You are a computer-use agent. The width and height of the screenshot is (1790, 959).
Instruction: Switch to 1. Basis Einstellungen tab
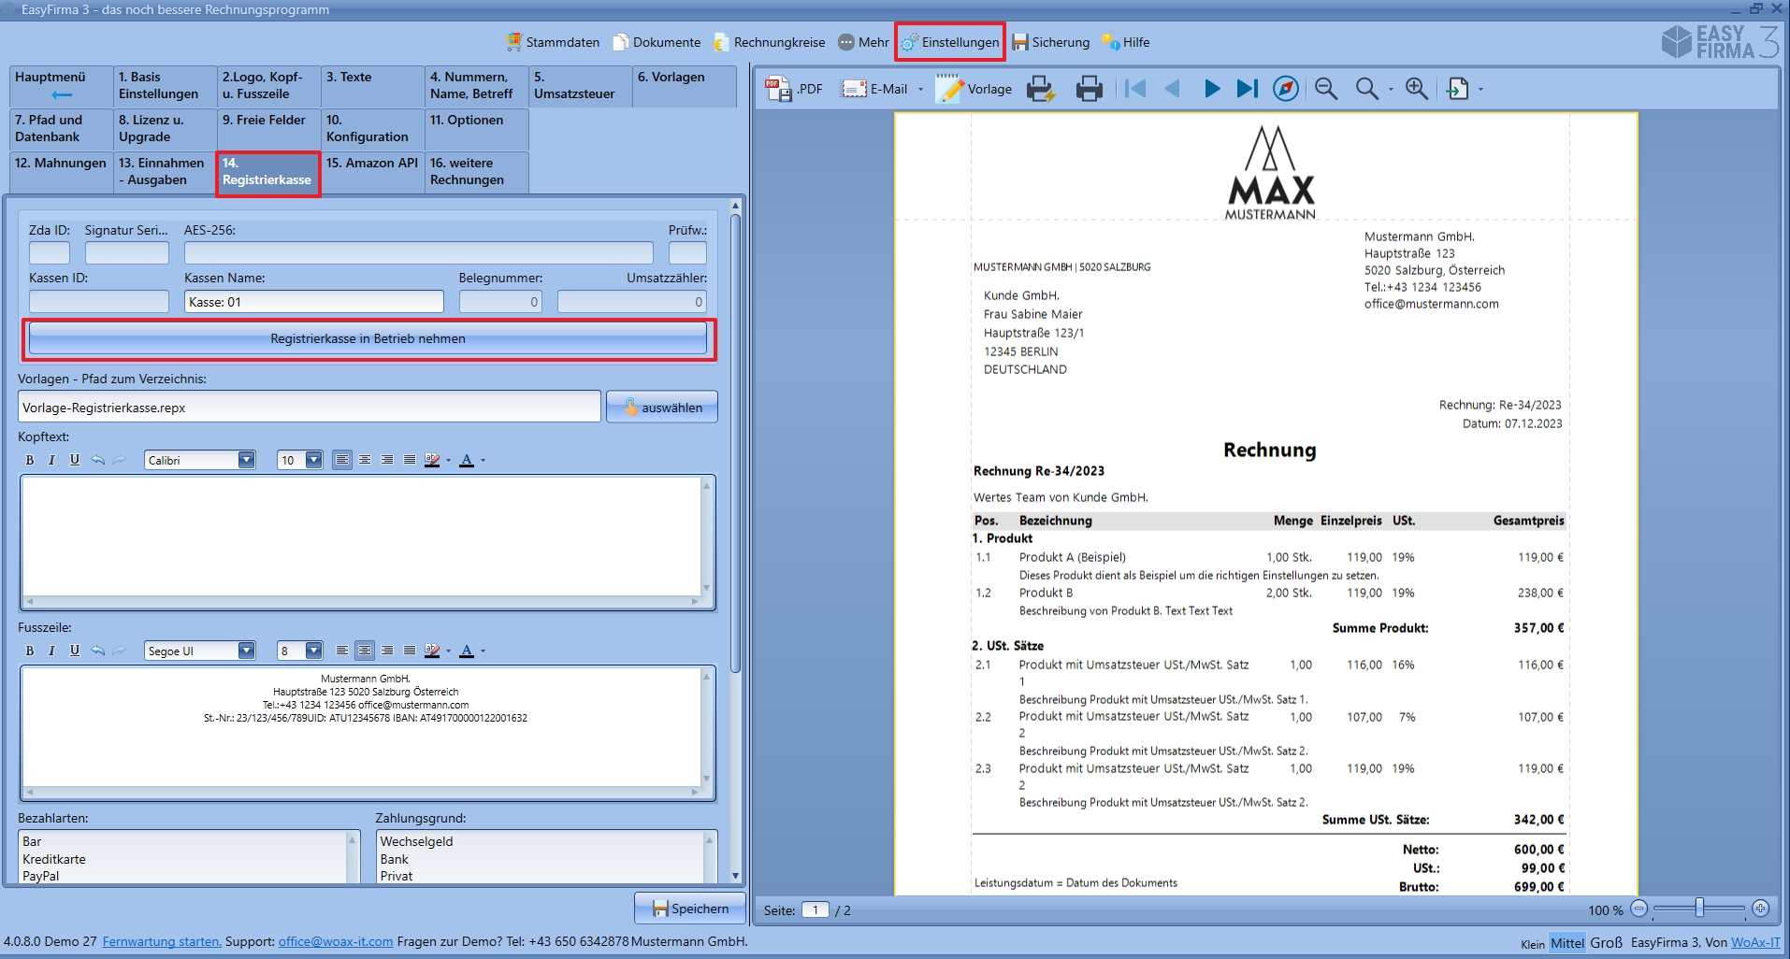pos(165,86)
